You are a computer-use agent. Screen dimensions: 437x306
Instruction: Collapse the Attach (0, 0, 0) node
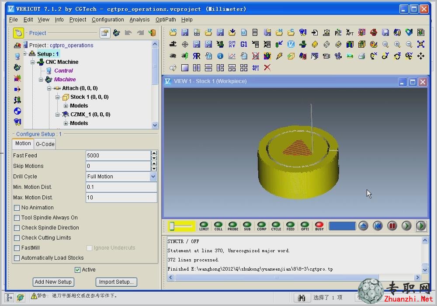[x=49, y=88]
